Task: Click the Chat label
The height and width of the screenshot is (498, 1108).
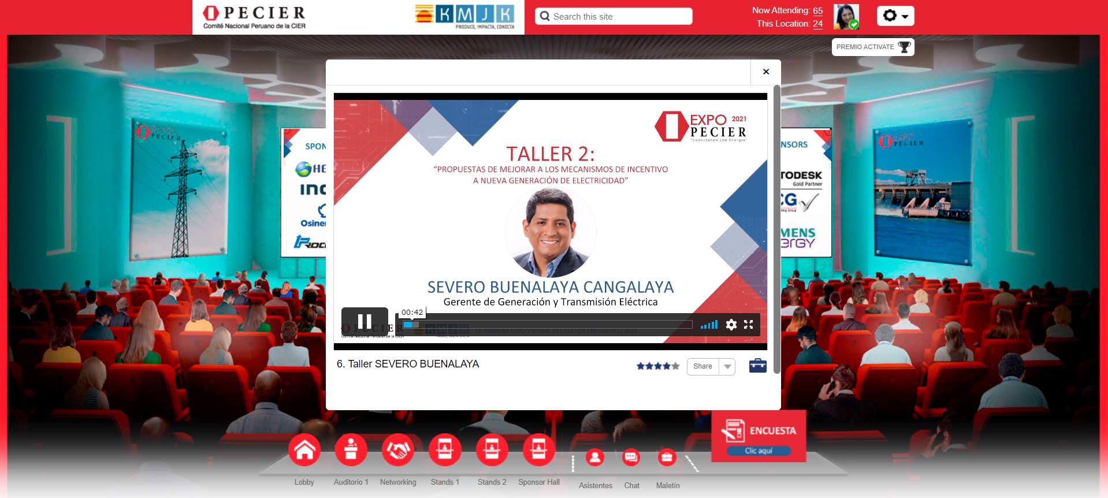Action: (632, 485)
